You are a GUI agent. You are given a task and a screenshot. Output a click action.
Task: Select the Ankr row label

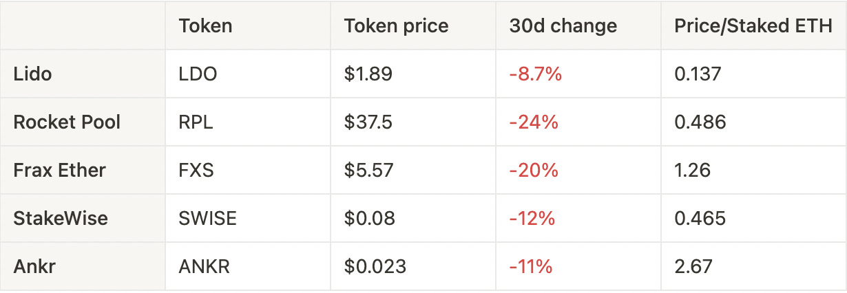coord(34,266)
